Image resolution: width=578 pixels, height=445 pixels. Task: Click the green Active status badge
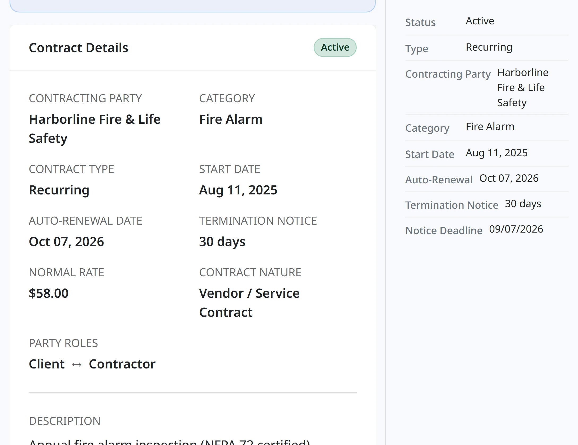coord(335,47)
